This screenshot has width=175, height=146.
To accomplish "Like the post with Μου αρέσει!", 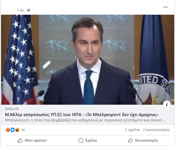I will pos(32,140).
